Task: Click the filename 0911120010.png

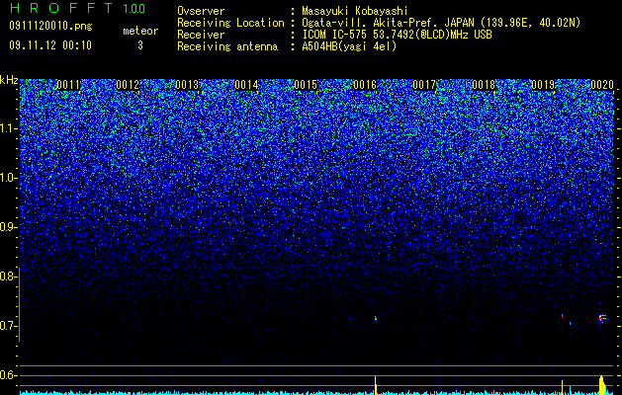Action: (50, 27)
